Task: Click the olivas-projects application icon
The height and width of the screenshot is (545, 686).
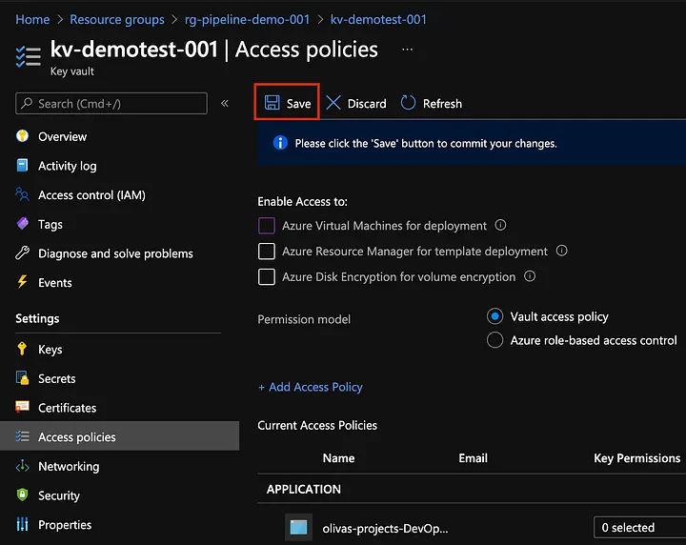Action: coord(299,528)
